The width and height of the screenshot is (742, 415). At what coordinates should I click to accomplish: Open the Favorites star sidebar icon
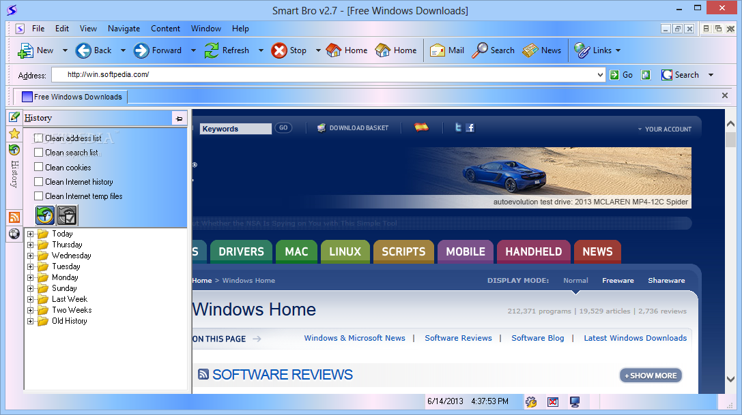click(x=14, y=134)
